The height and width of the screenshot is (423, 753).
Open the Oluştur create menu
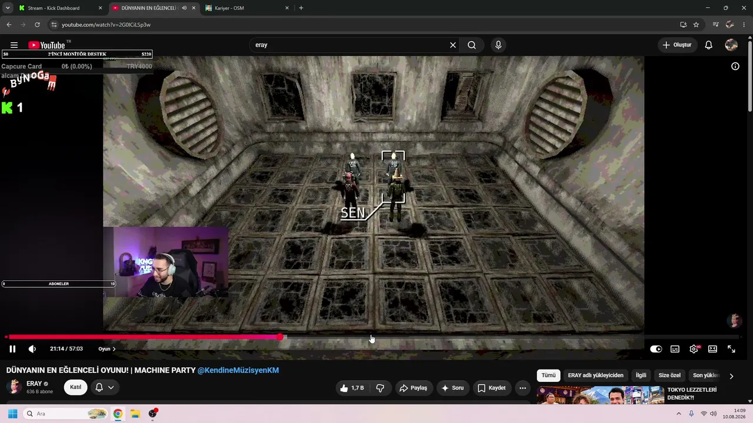click(x=677, y=45)
